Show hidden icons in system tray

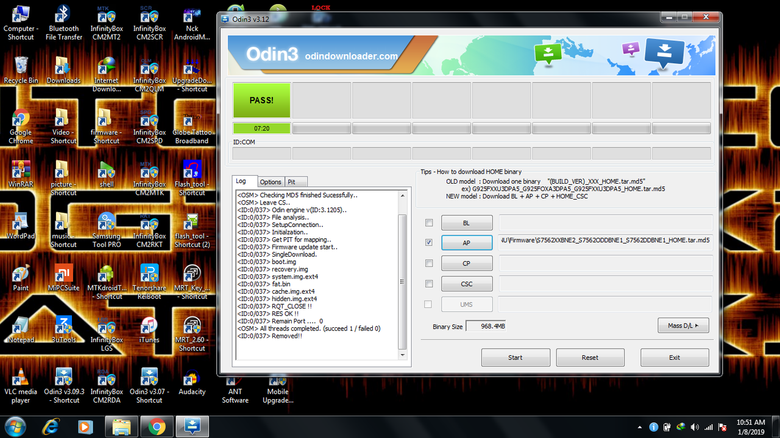[640, 427]
